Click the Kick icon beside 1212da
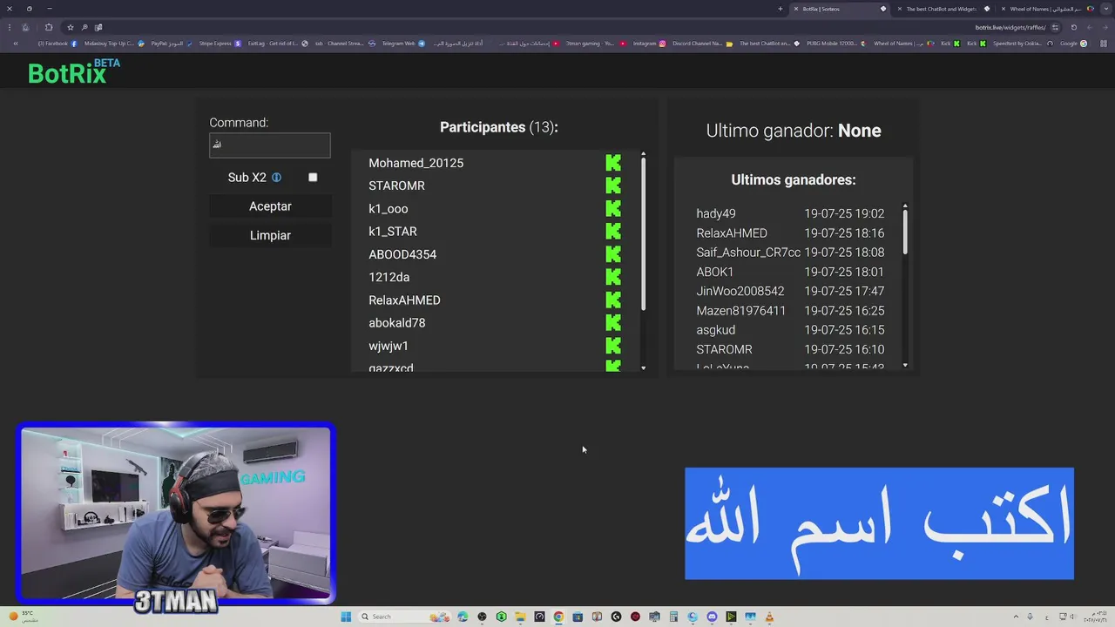The width and height of the screenshot is (1115, 627). point(613,277)
